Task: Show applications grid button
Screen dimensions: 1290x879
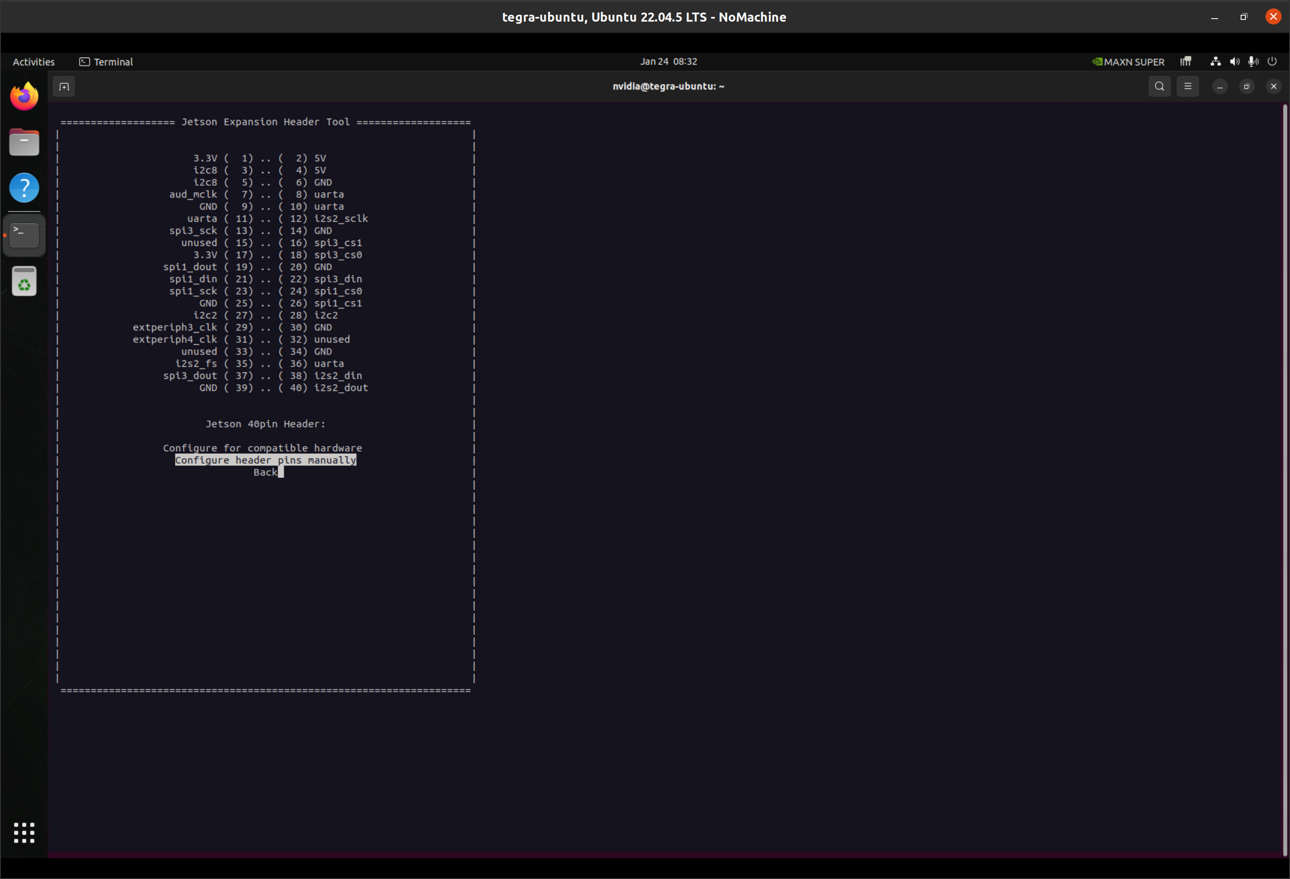Action: coord(24,832)
